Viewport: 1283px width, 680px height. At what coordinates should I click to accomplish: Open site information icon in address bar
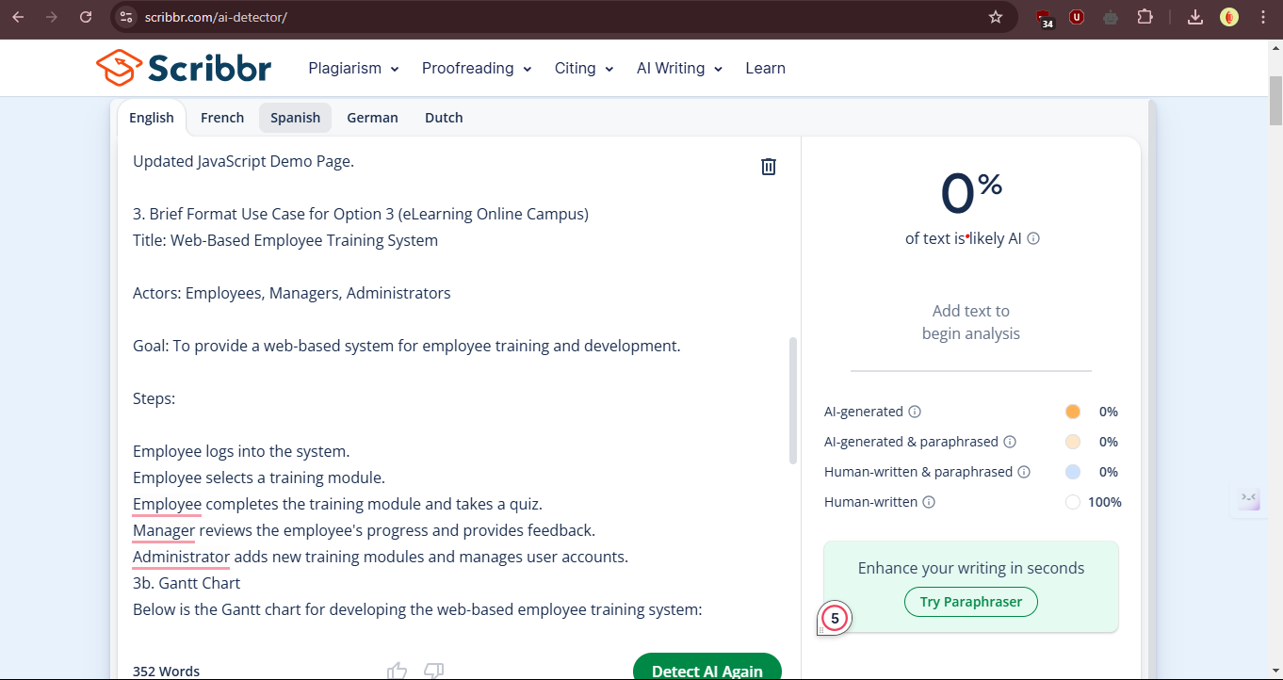[127, 17]
